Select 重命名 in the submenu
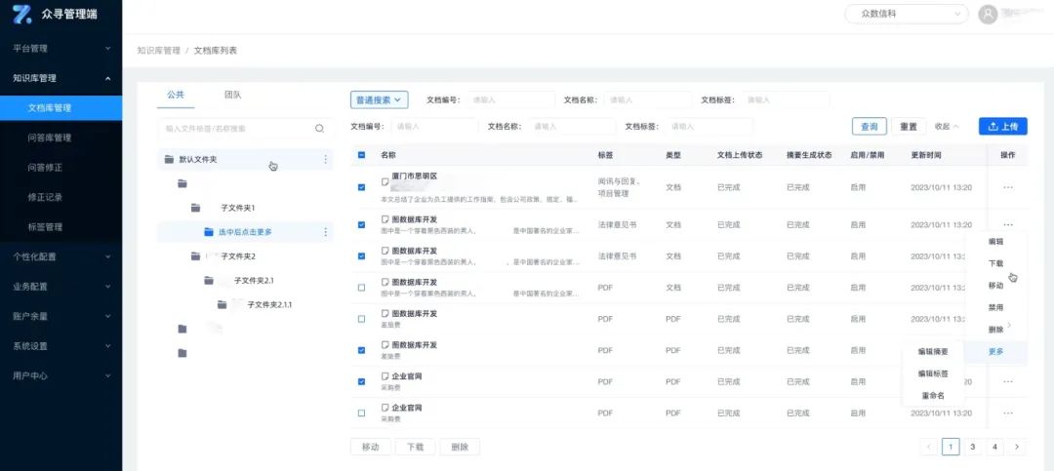The image size is (1054, 471). 933,396
